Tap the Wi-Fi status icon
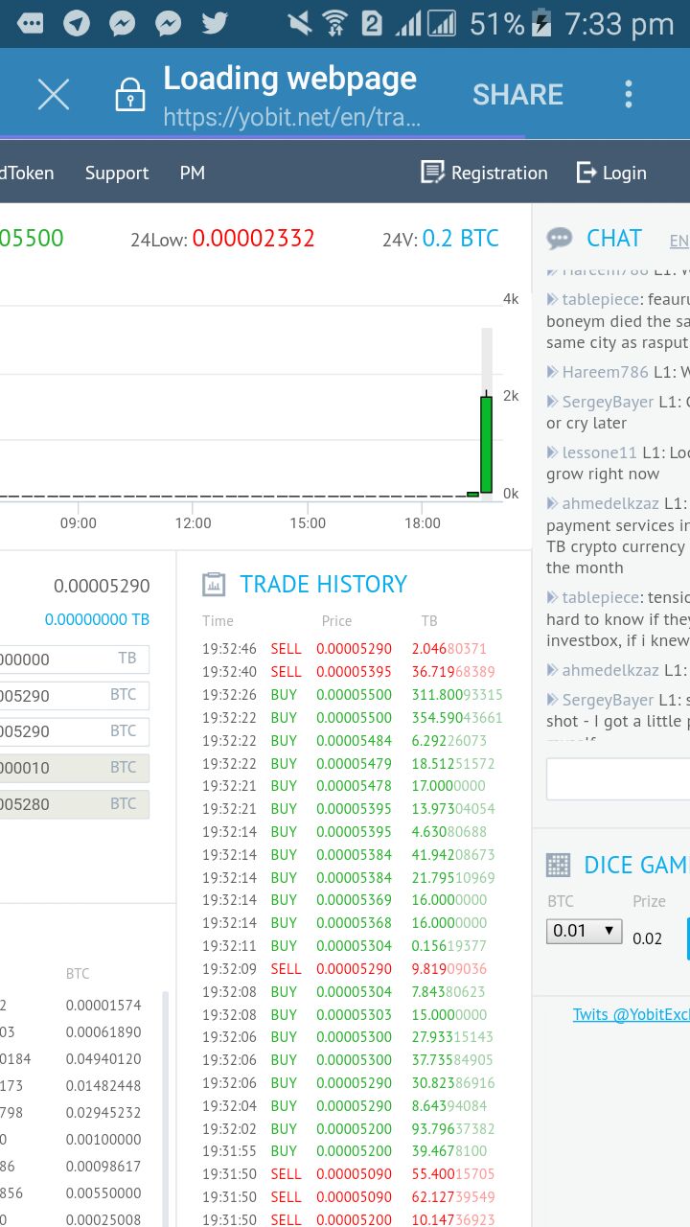The width and height of the screenshot is (690, 1227). coord(334,23)
